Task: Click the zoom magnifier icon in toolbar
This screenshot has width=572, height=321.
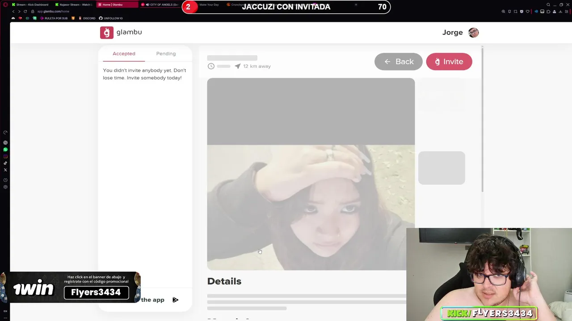Action: tap(503, 12)
